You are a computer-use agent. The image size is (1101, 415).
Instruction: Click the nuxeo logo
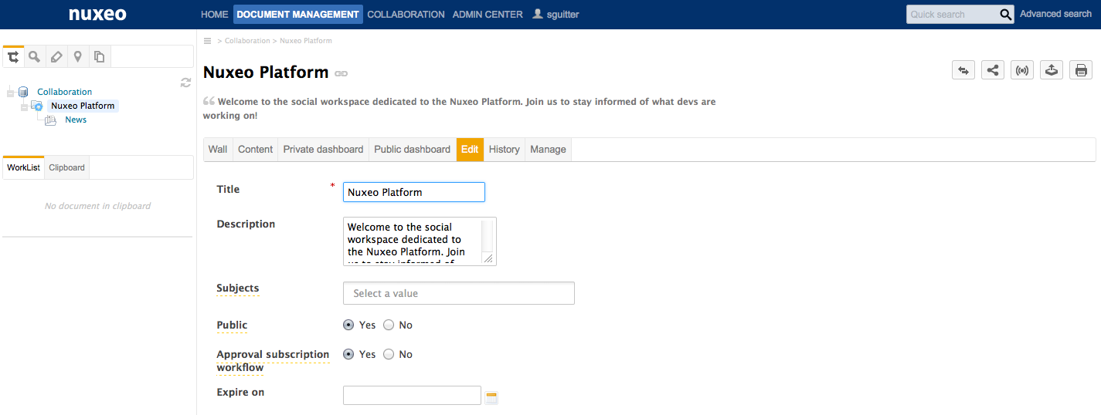[x=97, y=14]
